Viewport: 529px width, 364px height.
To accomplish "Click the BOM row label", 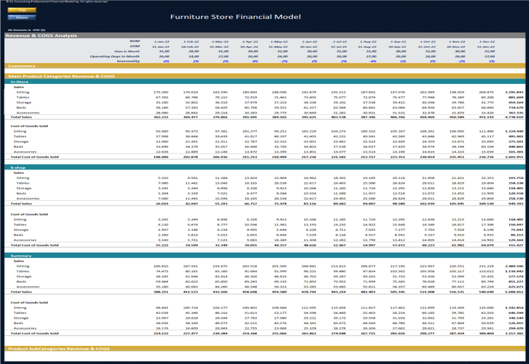I will (x=135, y=41).
